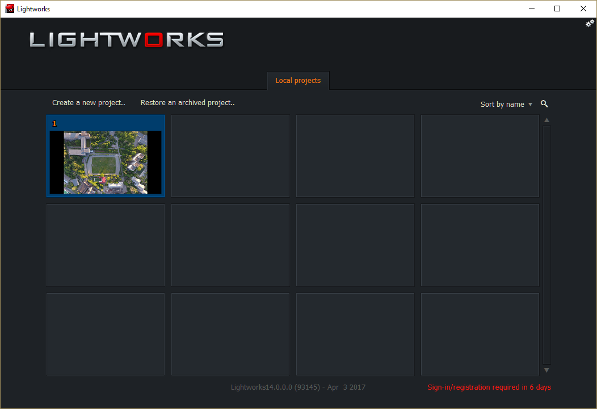Open the settings gears icon
This screenshot has height=409, width=597.
pos(590,24)
